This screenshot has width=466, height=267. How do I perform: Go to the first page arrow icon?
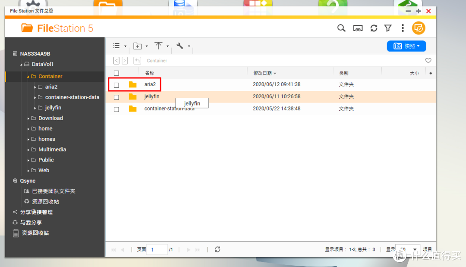pyautogui.click(x=113, y=250)
